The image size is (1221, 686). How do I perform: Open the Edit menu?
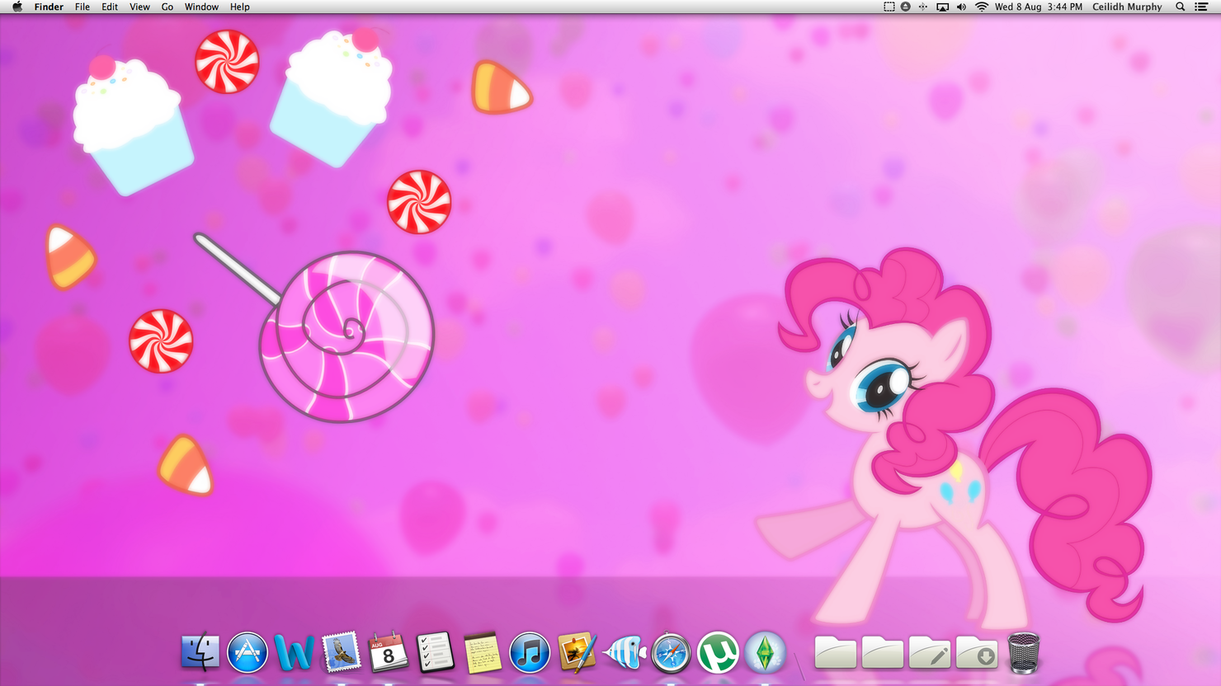click(x=110, y=7)
